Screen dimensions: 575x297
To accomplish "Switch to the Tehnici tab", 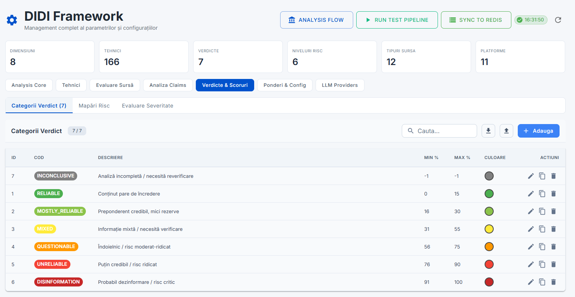I will [71, 85].
